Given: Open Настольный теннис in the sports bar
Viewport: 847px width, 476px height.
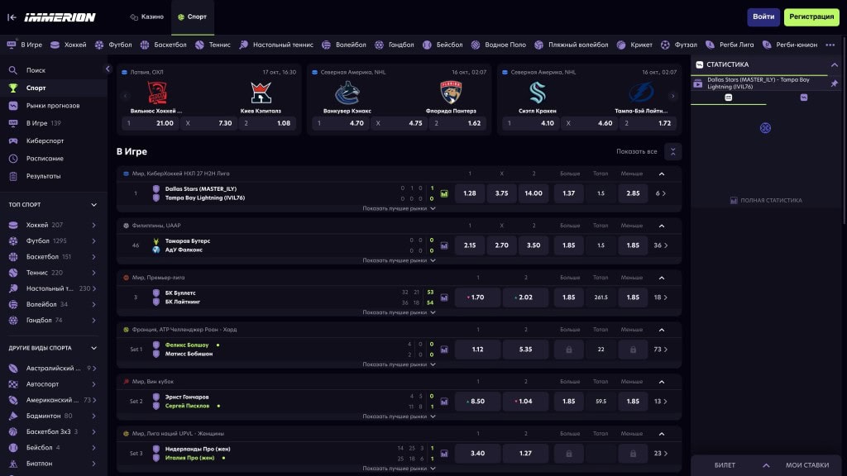Looking at the screenshot, I should pyautogui.click(x=276, y=45).
